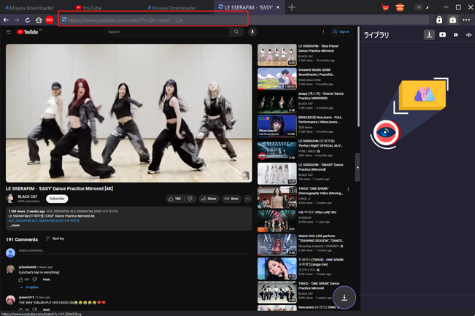Show downloaded videos in library panel

pos(443,35)
